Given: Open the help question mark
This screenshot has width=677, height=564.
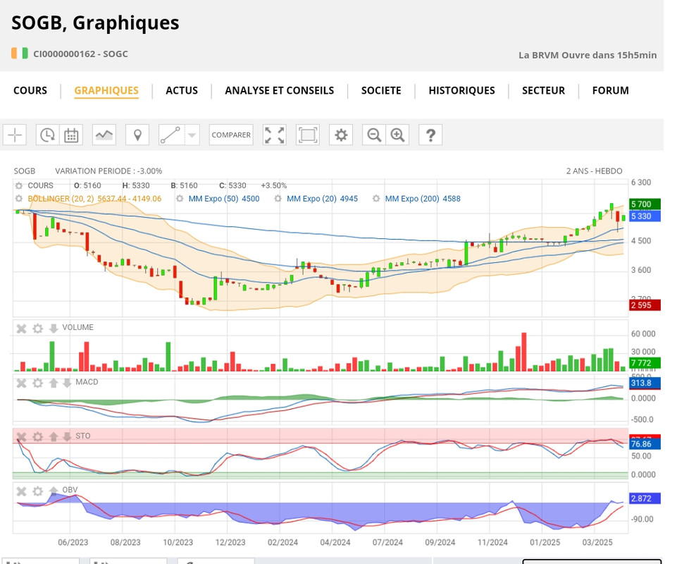Looking at the screenshot, I should pos(430,135).
